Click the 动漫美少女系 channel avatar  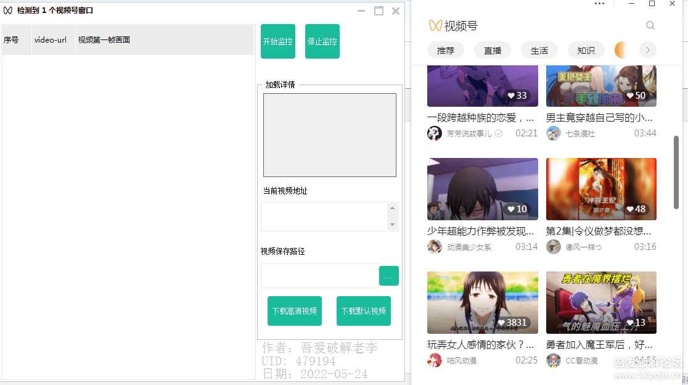coord(435,247)
